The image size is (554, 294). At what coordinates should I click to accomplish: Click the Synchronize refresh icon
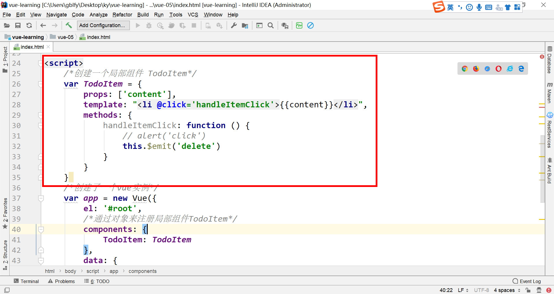click(29, 26)
